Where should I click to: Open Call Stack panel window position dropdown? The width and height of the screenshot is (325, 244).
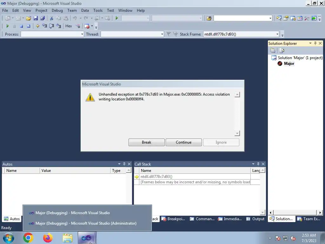tap(253, 164)
